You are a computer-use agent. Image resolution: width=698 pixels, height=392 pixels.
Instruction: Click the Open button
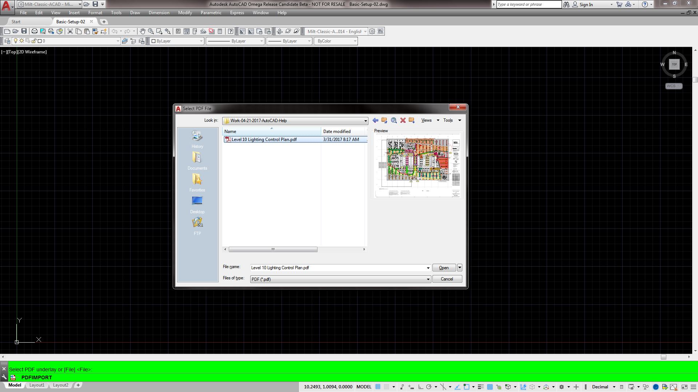[x=443, y=267]
